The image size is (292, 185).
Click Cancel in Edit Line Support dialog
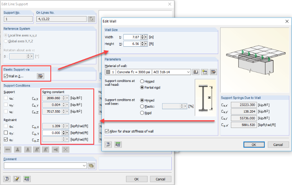161,179
